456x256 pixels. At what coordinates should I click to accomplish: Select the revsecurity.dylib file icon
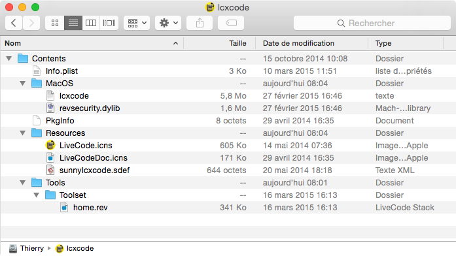(50, 108)
